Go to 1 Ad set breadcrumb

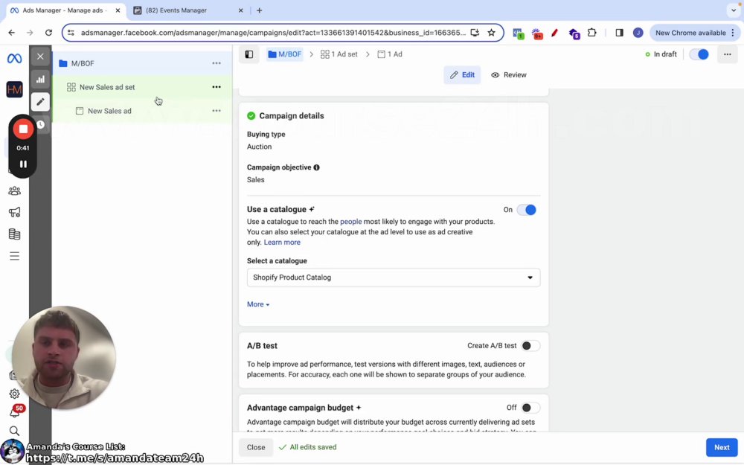coord(339,54)
